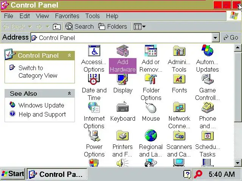Click the Up folder toolbar icon
Image resolution: width=242 pixels, height=181 pixels.
pyautogui.click(x=57, y=27)
